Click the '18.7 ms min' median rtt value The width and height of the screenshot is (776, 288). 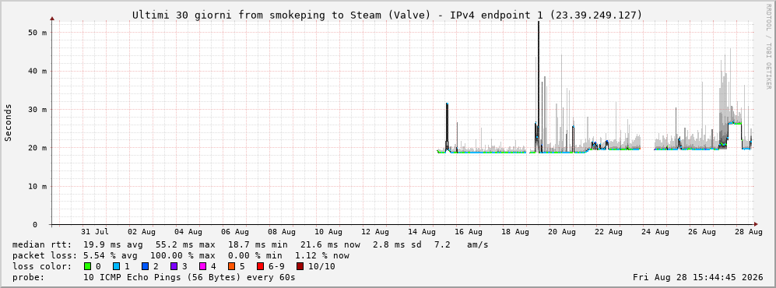[258, 245]
